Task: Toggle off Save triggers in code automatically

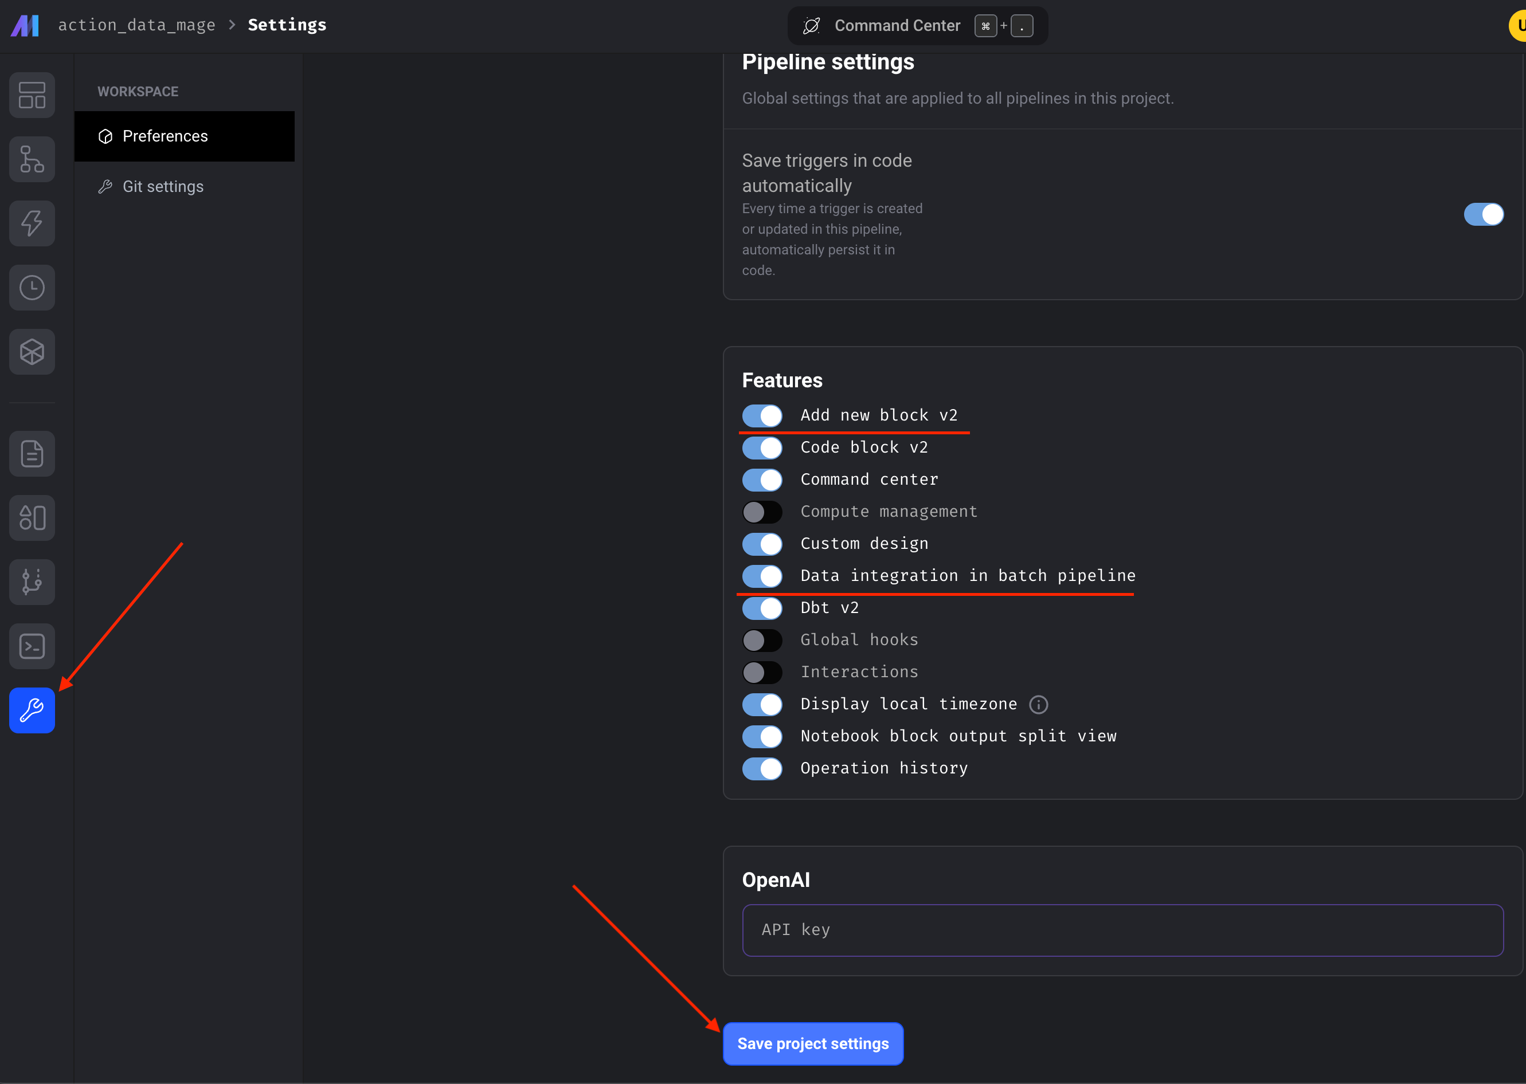Action: pos(1483,214)
